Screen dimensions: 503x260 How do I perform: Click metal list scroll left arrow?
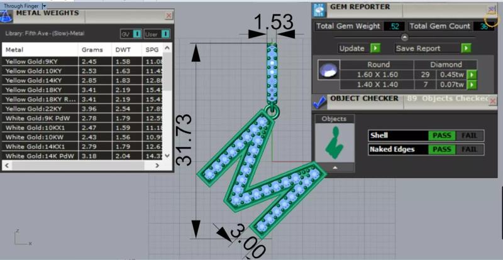7,165
